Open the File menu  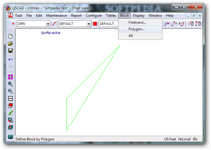click(29, 16)
